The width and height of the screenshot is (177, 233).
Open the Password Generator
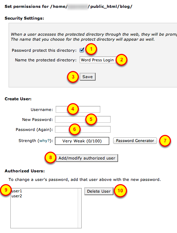135,141
